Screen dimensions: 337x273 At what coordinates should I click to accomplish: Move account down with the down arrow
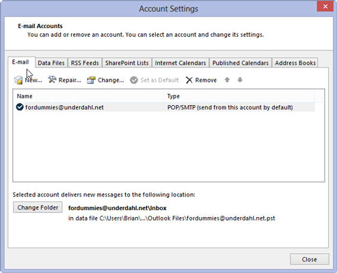click(240, 80)
